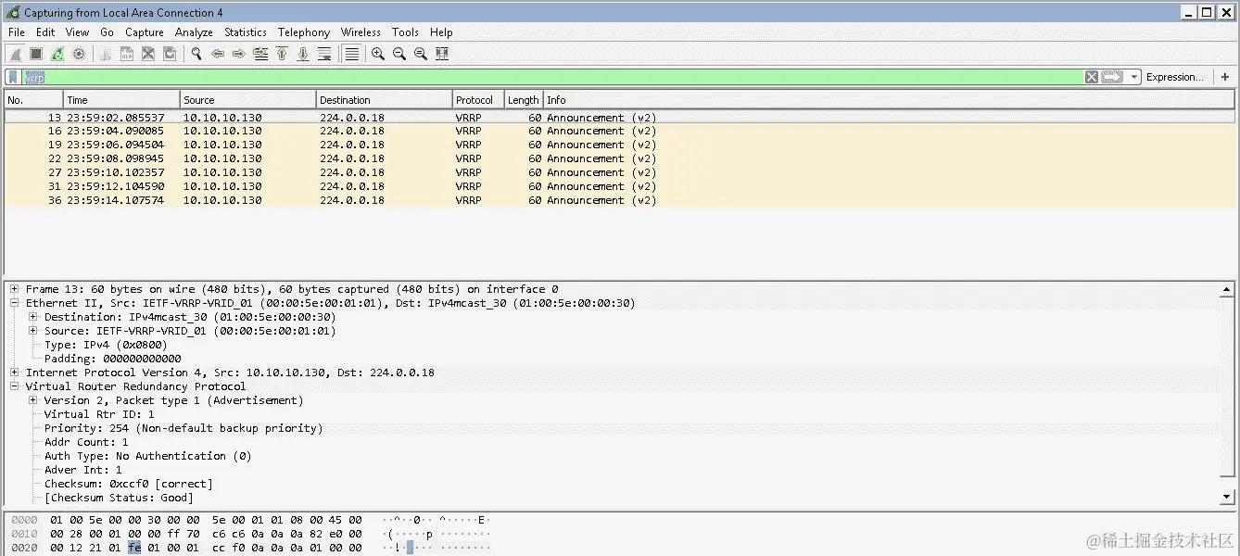1240x556 pixels.
Task: Click the Open capture file icon
Action: (x=106, y=54)
